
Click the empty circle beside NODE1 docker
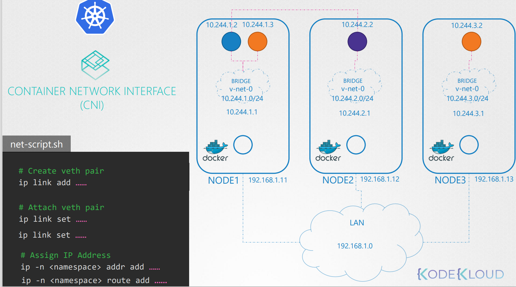(243, 145)
